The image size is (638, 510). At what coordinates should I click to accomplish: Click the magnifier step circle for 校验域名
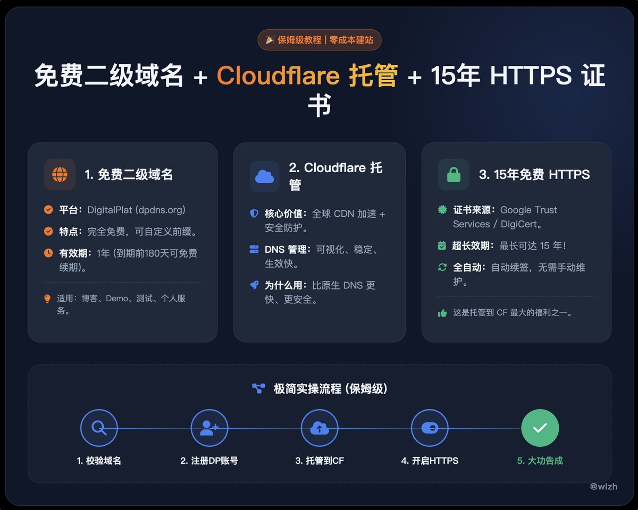coord(99,428)
